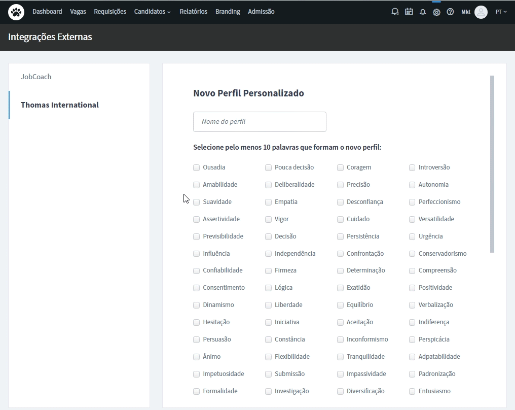
Task: Select the Empatia trait
Action: (268, 202)
